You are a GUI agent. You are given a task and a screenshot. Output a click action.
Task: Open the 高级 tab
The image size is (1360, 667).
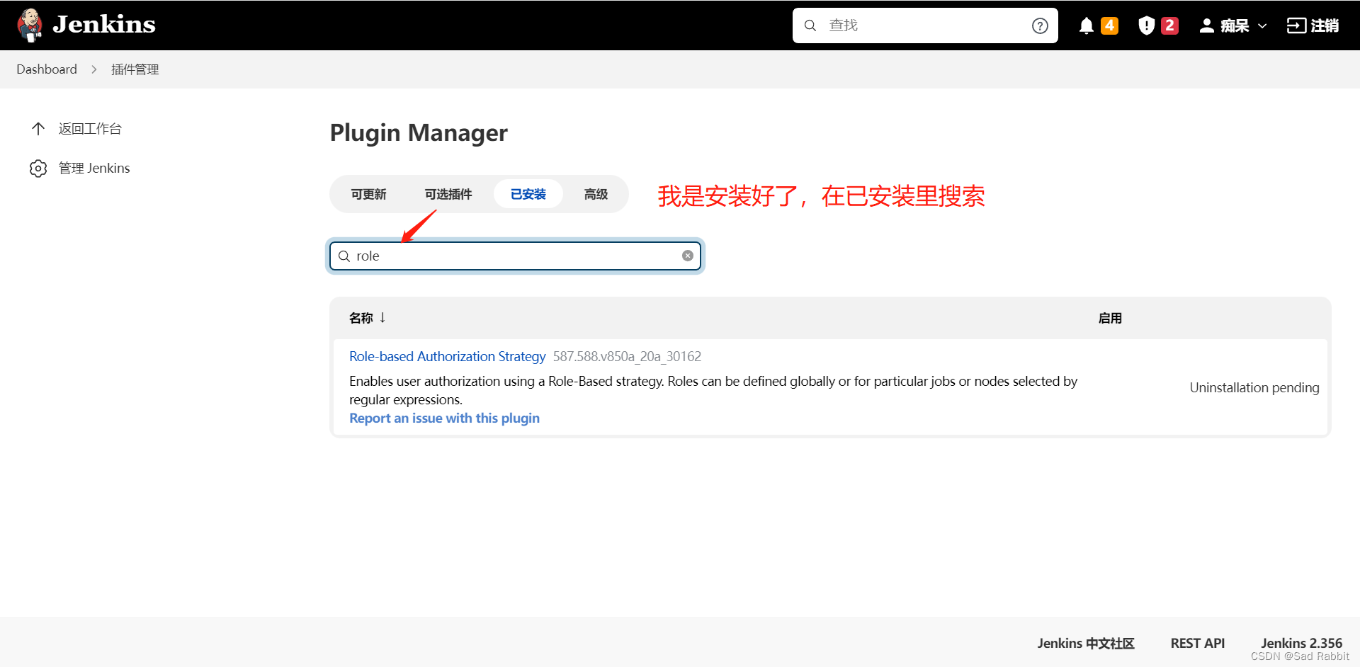pos(596,193)
